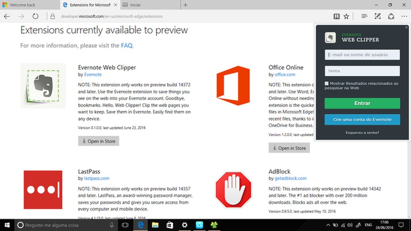411x231 pixels.
Task: Focus the Senha password field
Action: (362, 71)
